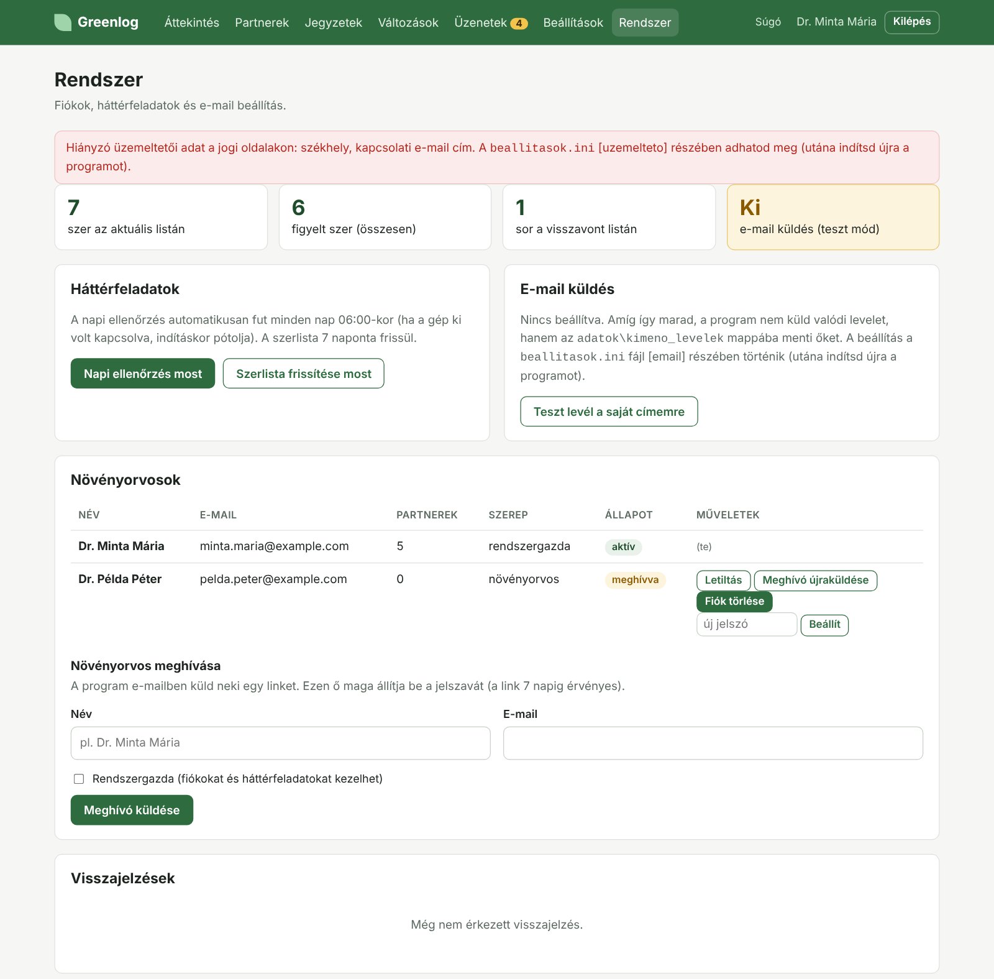Click the 'meghívva' status badge
994x979 pixels.
(635, 580)
